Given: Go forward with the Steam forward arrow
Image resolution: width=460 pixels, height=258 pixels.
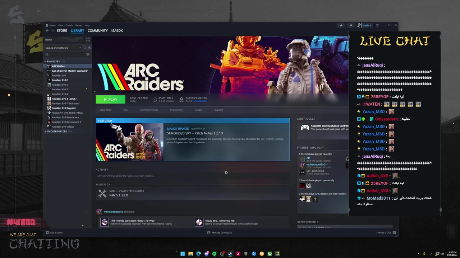Looking at the screenshot, I should coord(52,30).
